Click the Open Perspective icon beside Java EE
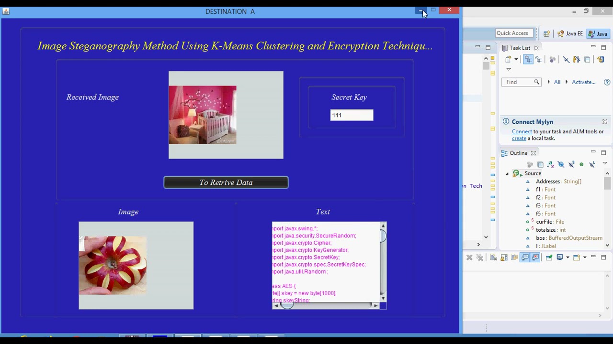The image size is (613, 344). [x=547, y=34]
